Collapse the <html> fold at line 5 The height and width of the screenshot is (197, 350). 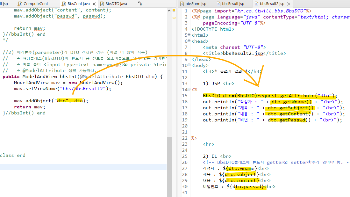pyautogui.click(x=189, y=35)
